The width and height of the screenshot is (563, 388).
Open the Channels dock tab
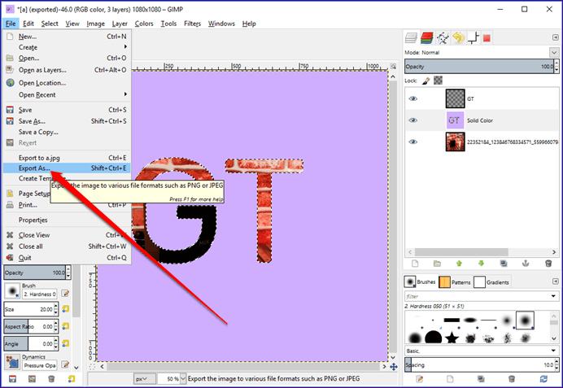(427, 37)
